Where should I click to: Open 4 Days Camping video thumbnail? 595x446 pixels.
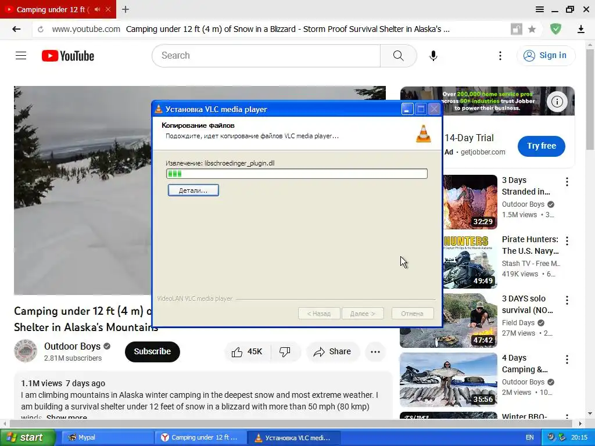(449, 380)
